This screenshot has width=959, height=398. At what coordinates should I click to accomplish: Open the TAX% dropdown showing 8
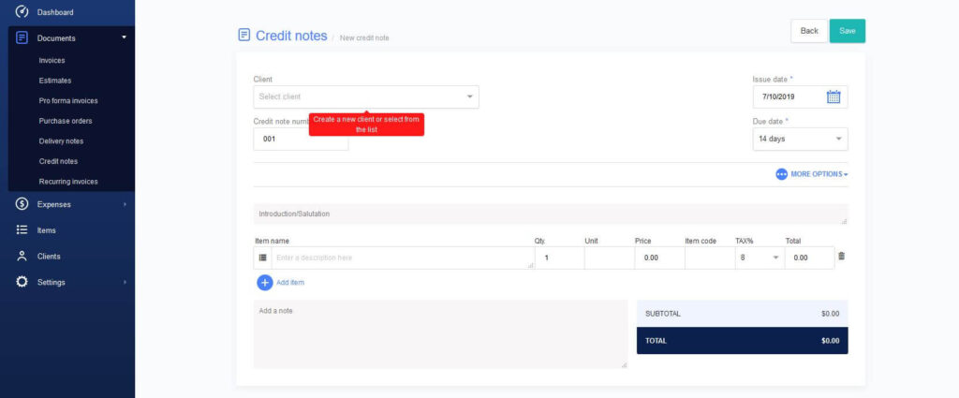(x=760, y=258)
